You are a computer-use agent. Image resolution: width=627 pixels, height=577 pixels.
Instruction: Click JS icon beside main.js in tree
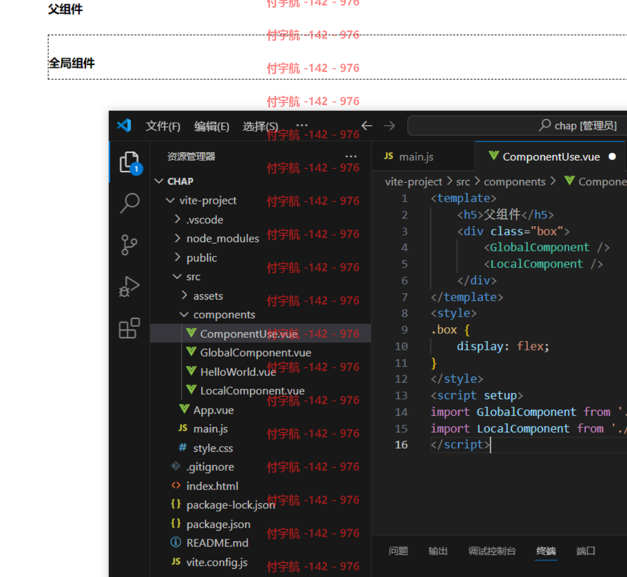coord(183,428)
